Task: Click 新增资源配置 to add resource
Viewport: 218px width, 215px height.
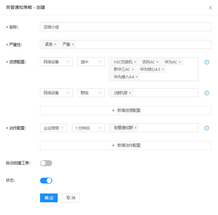Action: click(x=126, y=111)
